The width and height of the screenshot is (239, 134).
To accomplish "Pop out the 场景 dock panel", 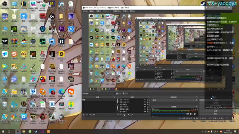I will tap(114, 97).
